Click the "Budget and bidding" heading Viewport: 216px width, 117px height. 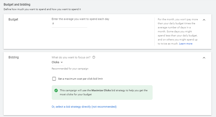(17, 5)
